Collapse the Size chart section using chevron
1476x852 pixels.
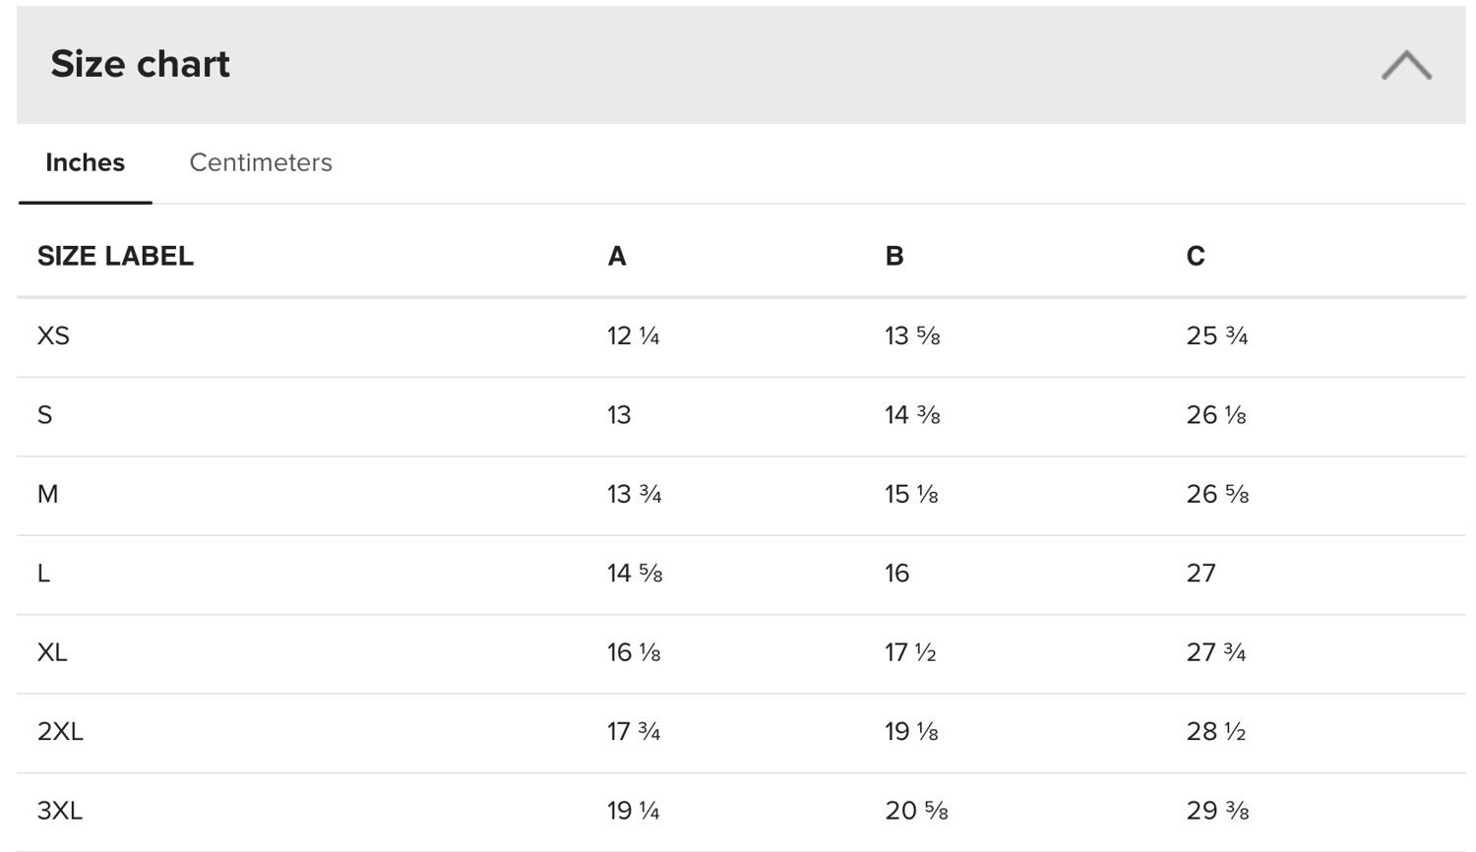(1406, 65)
